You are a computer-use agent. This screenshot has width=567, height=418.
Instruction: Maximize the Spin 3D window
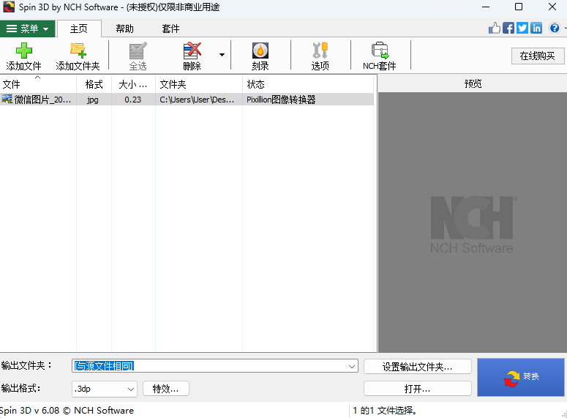click(519, 7)
